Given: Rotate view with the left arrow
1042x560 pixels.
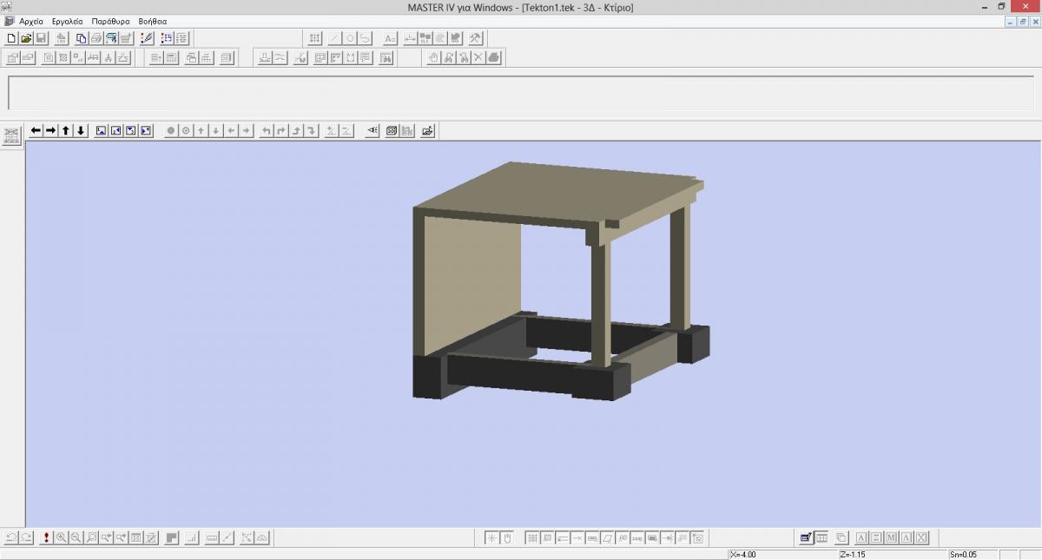Looking at the screenshot, I should 36,130.
